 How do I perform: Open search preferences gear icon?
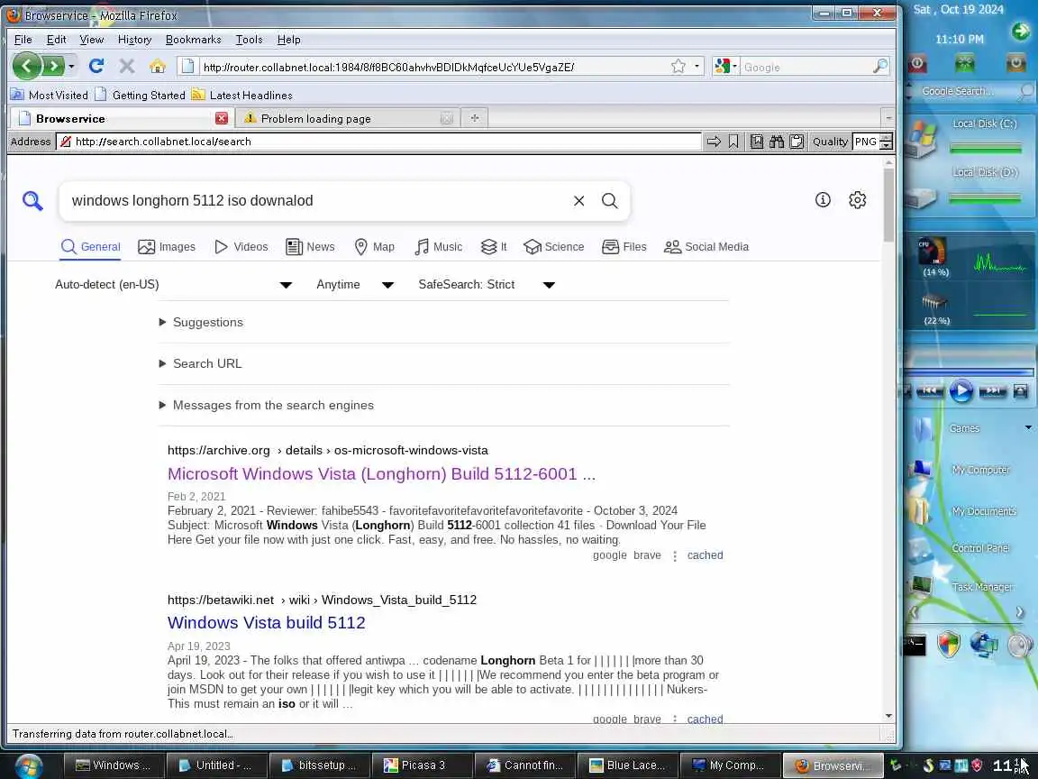[857, 200]
